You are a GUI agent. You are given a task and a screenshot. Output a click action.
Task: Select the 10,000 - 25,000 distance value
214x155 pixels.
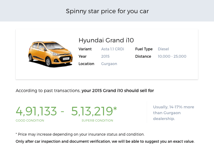point(172,56)
